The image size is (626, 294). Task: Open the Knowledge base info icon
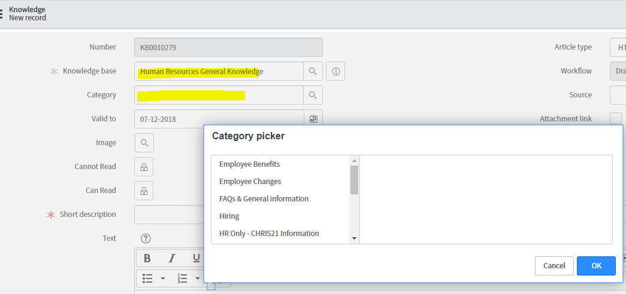click(x=335, y=71)
